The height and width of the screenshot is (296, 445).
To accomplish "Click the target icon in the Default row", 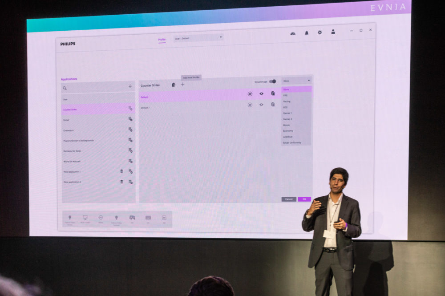I will coord(250,94).
